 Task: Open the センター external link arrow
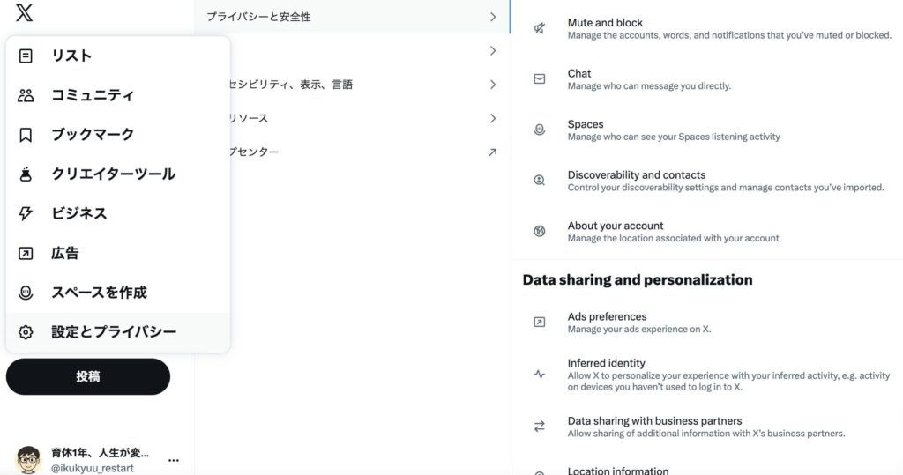pos(492,152)
